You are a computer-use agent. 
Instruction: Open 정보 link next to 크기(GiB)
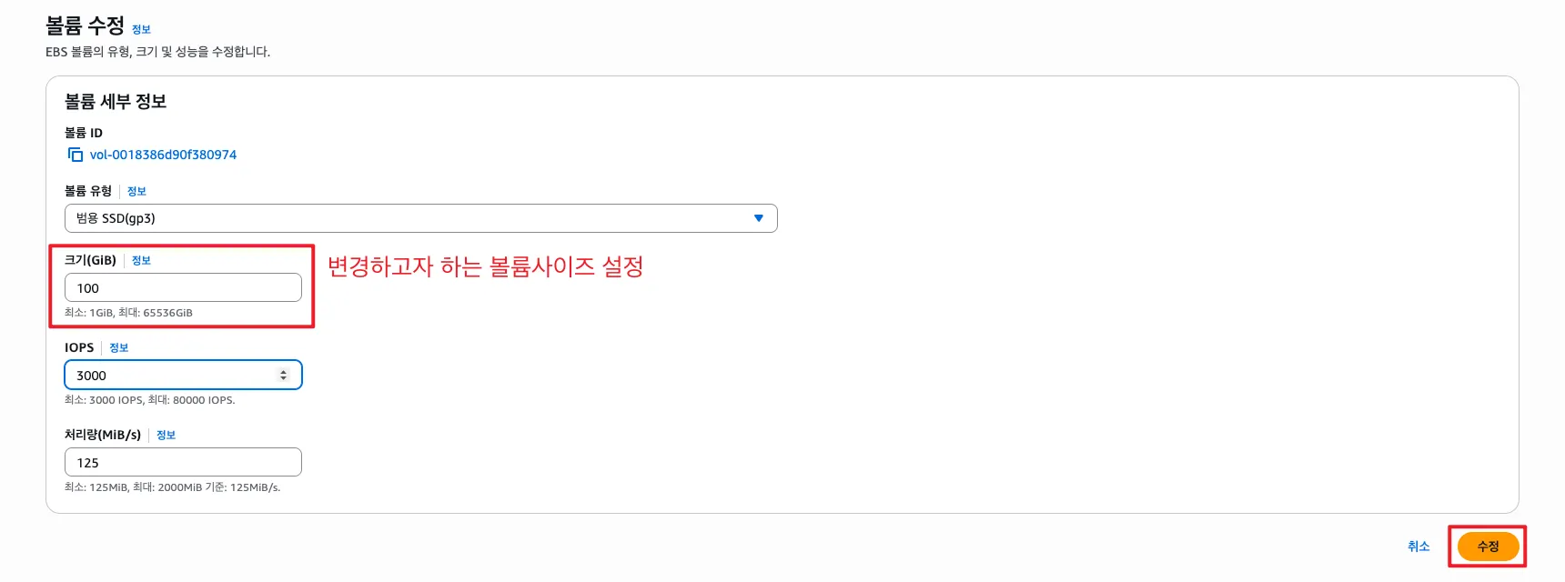tap(141, 260)
